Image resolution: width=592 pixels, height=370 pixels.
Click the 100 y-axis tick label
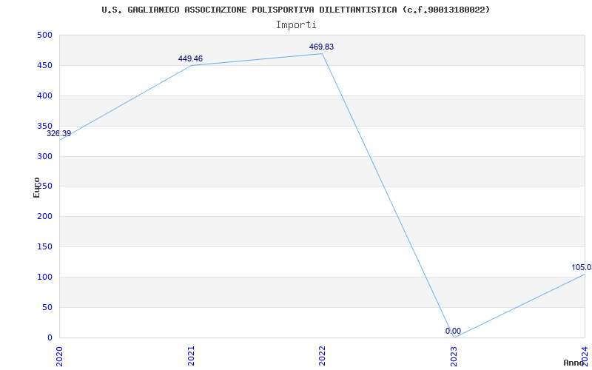coord(44,277)
